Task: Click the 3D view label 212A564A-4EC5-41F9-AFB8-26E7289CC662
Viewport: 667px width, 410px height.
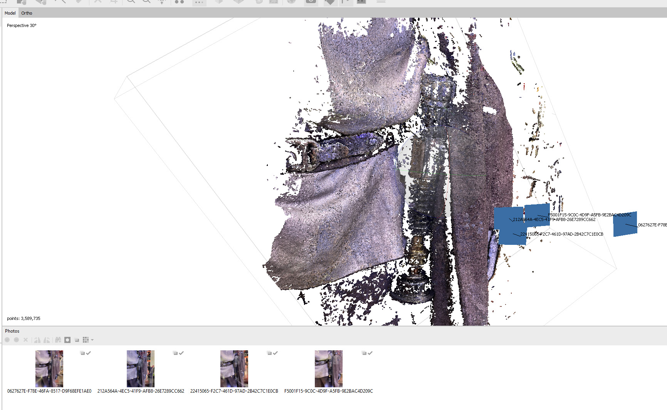Action: [x=554, y=219]
